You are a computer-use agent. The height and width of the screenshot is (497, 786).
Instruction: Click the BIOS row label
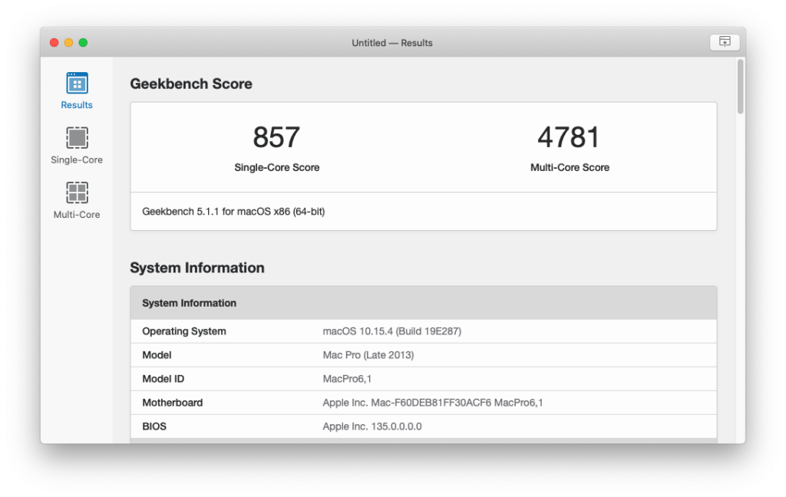click(154, 426)
